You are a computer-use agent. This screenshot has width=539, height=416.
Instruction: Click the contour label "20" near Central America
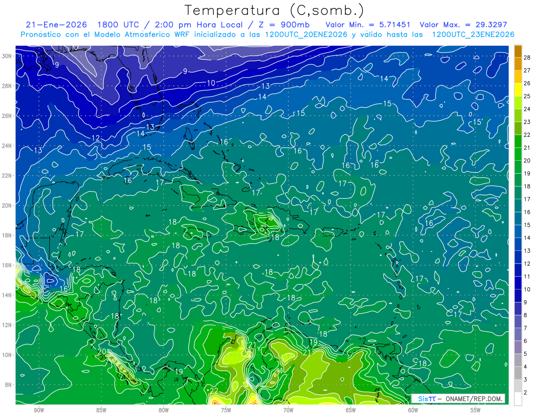pyautogui.click(x=102, y=351)
